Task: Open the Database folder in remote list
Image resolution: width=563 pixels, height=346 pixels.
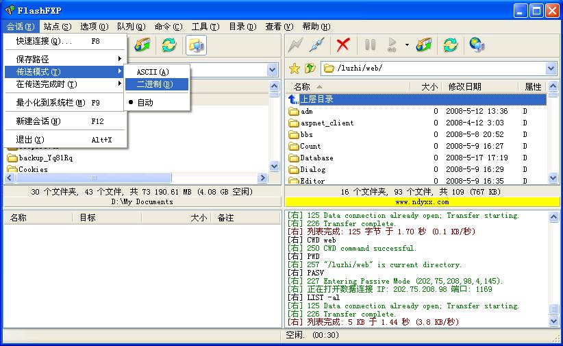Action: coord(316,158)
